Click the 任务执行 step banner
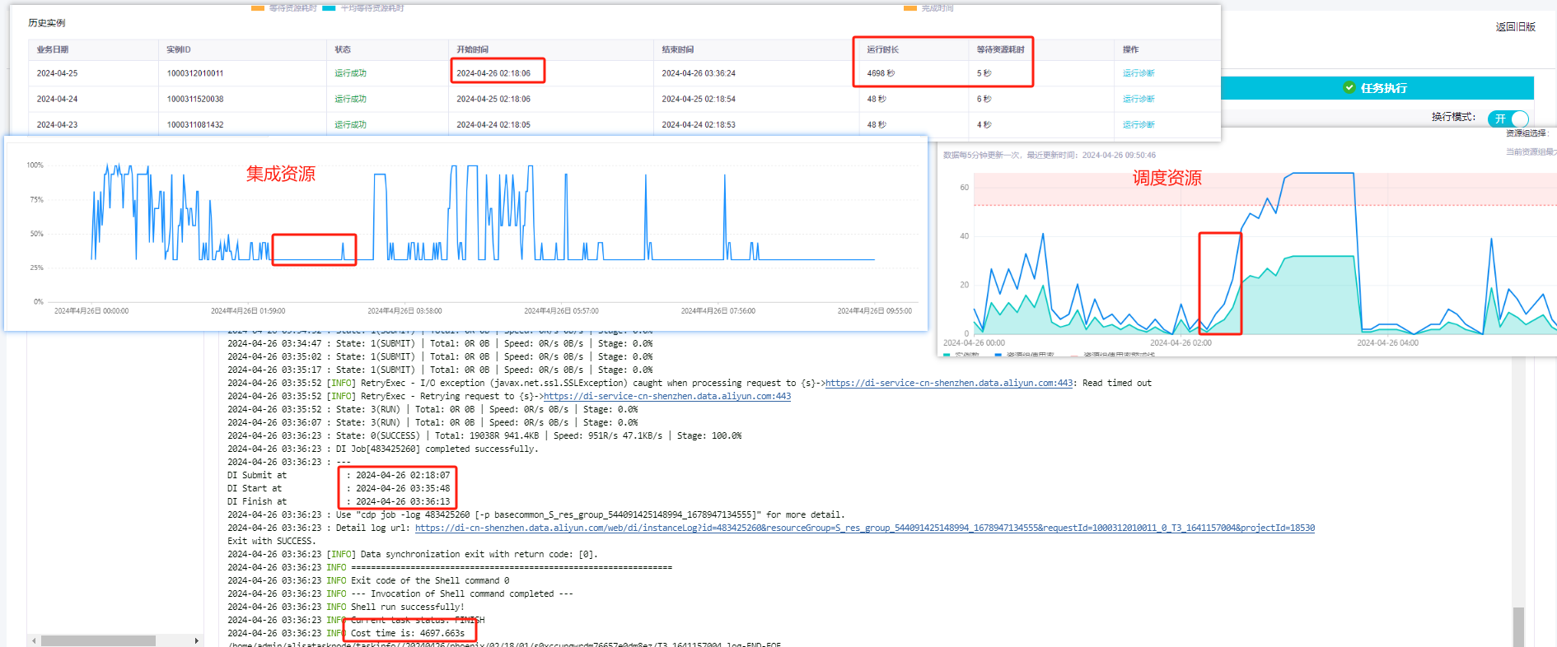The width and height of the screenshot is (1557, 647). (x=1377, y=88)
